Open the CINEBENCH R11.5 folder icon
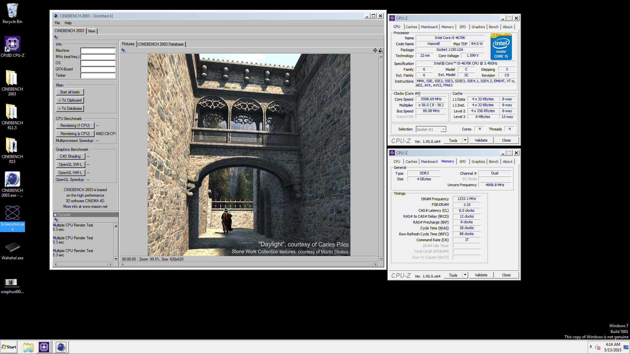The width and height of the screenshot is (630, 354). [12, 116]
